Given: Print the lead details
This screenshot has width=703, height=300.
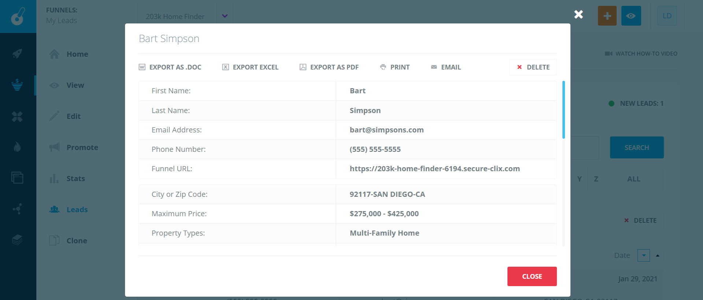Looking at the screenshot, I should [x=395, y=67].
